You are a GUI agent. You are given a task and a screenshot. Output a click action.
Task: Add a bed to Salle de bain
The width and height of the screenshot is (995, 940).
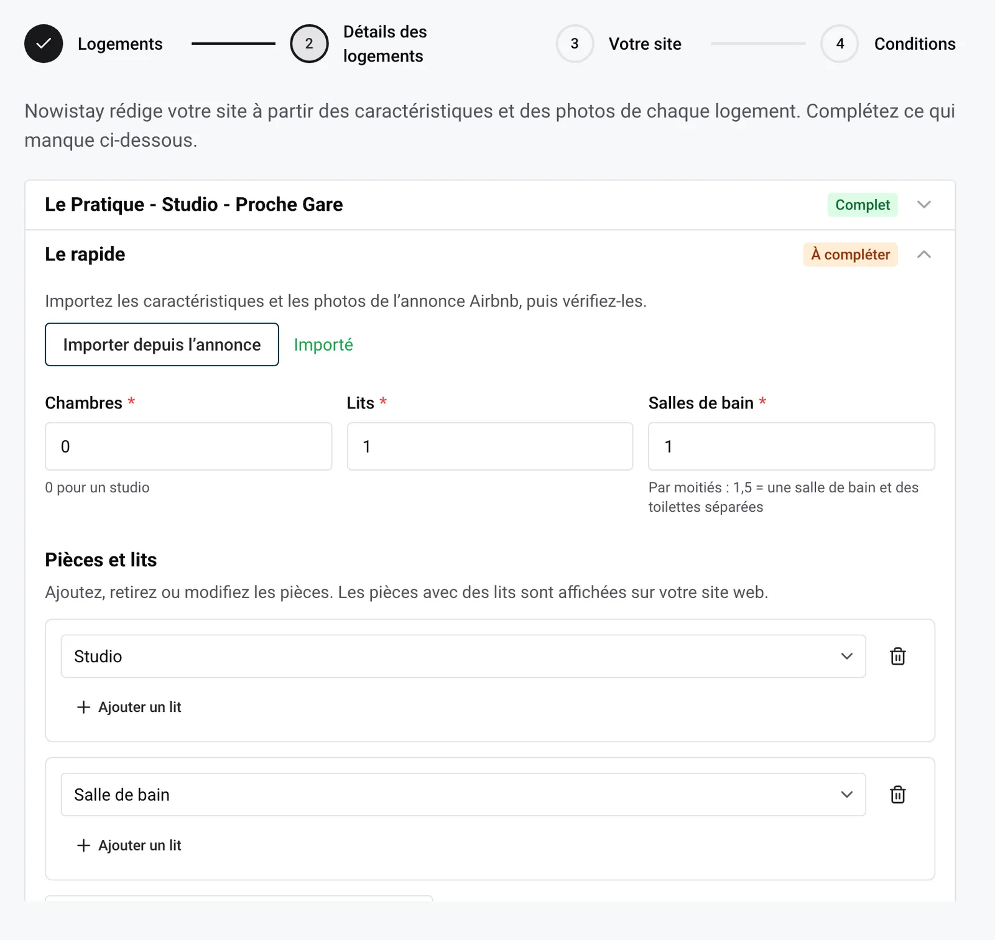[129, 846]
